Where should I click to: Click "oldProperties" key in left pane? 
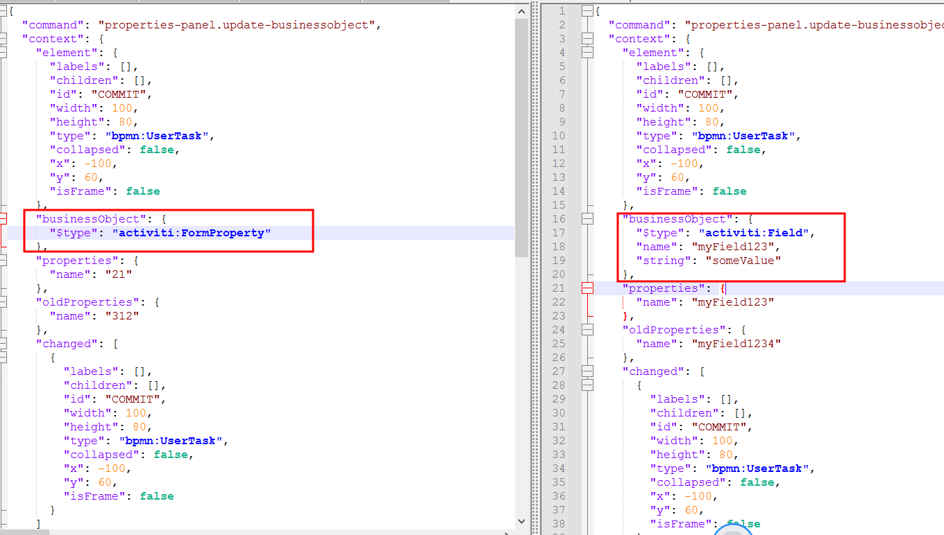tap(88, 302)
